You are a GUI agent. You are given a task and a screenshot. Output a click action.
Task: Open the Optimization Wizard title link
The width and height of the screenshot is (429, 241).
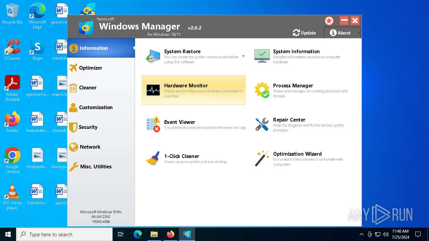click(x=297, y=154)
